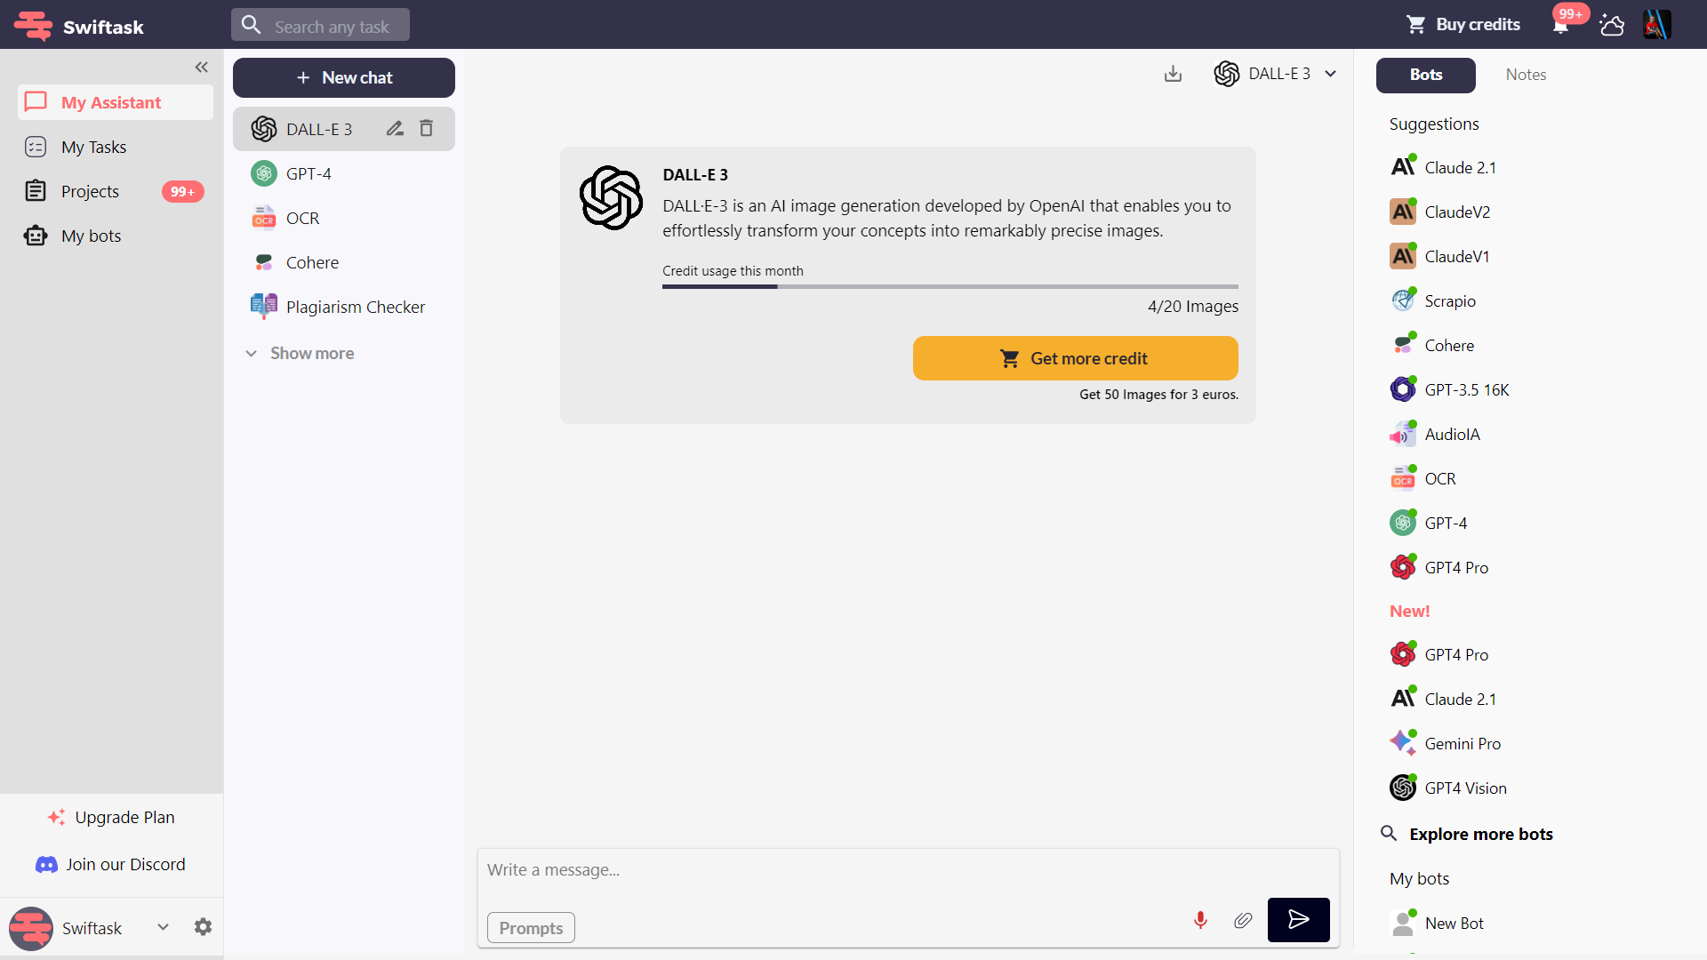Image resolution: width=1707 pixels, height=960 pixels.
Task: Switch to the Notes tab
Action: tap(1526, 75)
